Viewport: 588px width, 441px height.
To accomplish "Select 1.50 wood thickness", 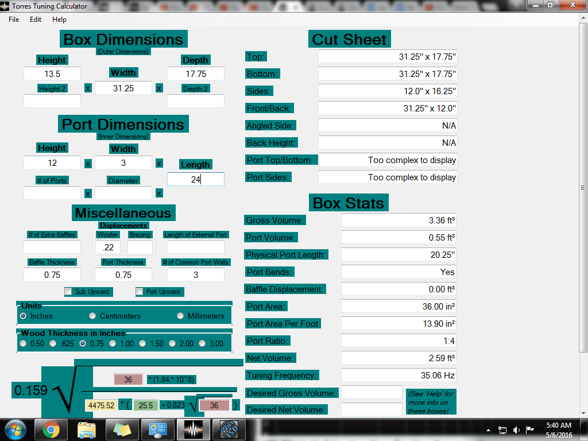I will [142, 343].
